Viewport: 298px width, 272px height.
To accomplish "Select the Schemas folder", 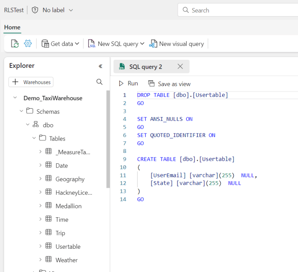I will (48, 112).
